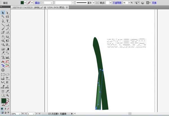
Task: Open opacity slider arrow next to 41
Action: coord(129,3)
